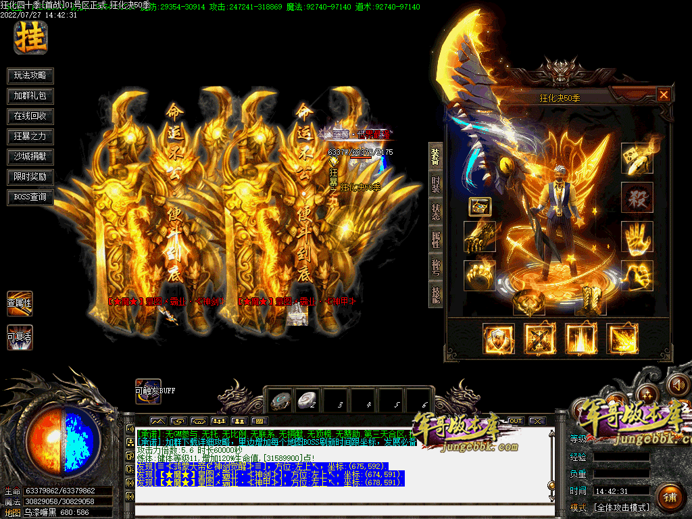Toggle the fourth chat channel filter icon
This screenshot has height=519, width=692.
[130, 469]
